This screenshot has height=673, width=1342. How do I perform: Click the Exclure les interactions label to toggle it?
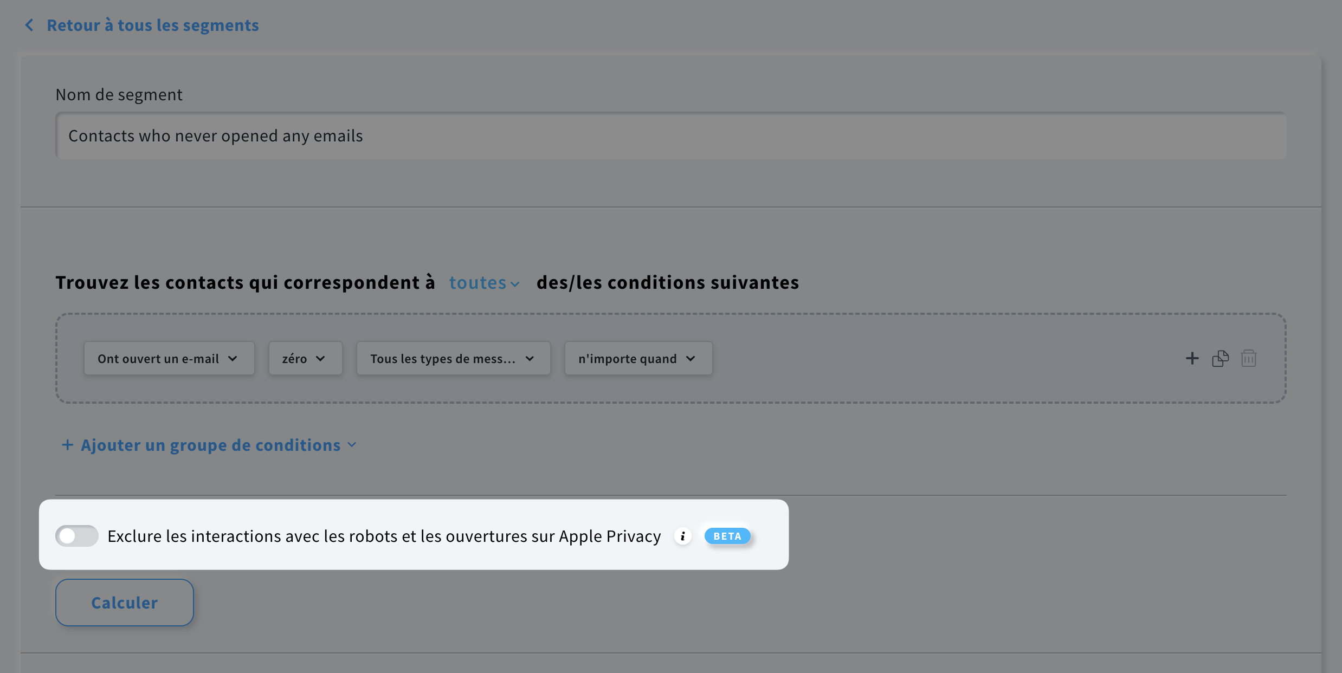[384, 536]
